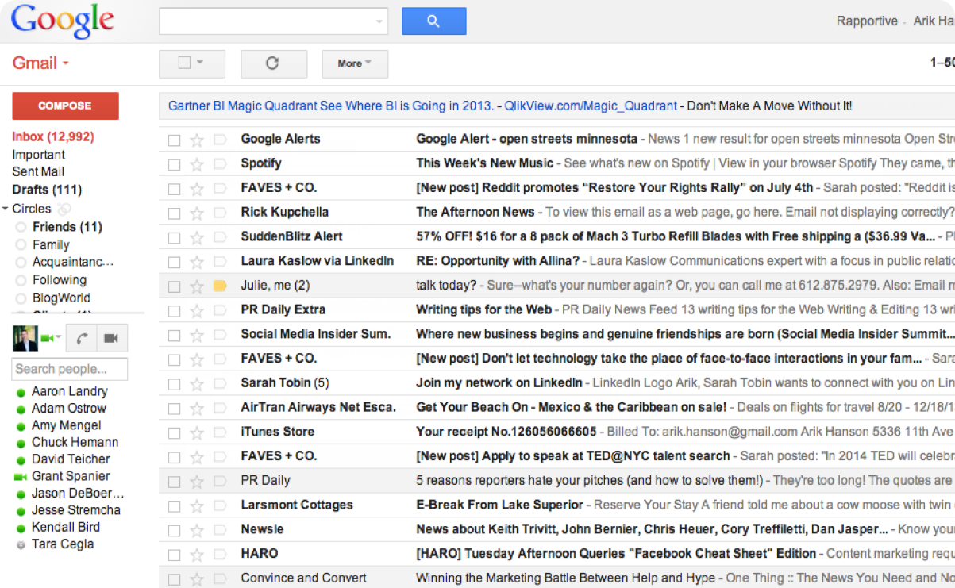The height and width of the screenshot is (588, 955).
Task: Mark the Spotify email as important
Action: tap(220, 164)
